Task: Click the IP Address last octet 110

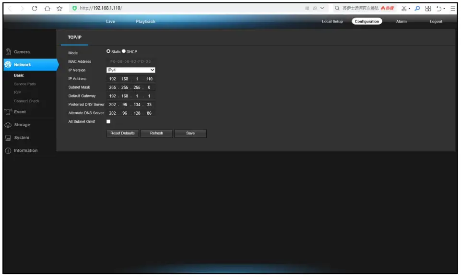Action: pyautogui.click(x=149, y=79)
